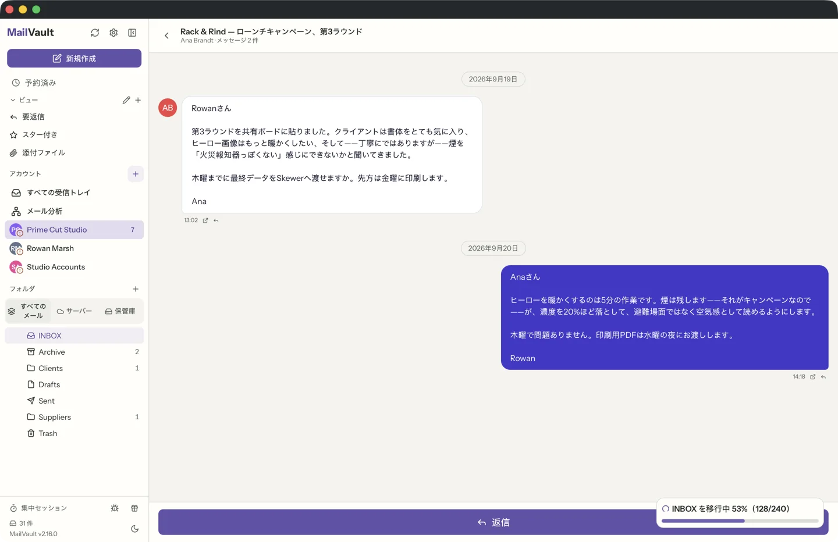Open the Trash folder
The height and width of the screenshot is (542, 838).
click(x=74, y=433)
